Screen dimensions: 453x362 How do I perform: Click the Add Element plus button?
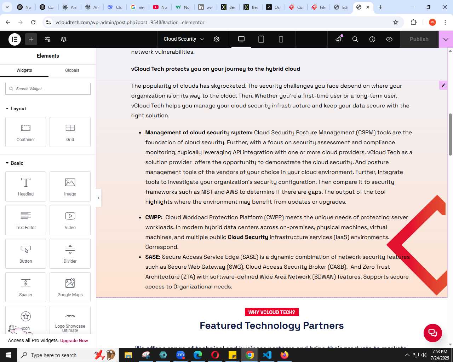click(x=31, y=39)
